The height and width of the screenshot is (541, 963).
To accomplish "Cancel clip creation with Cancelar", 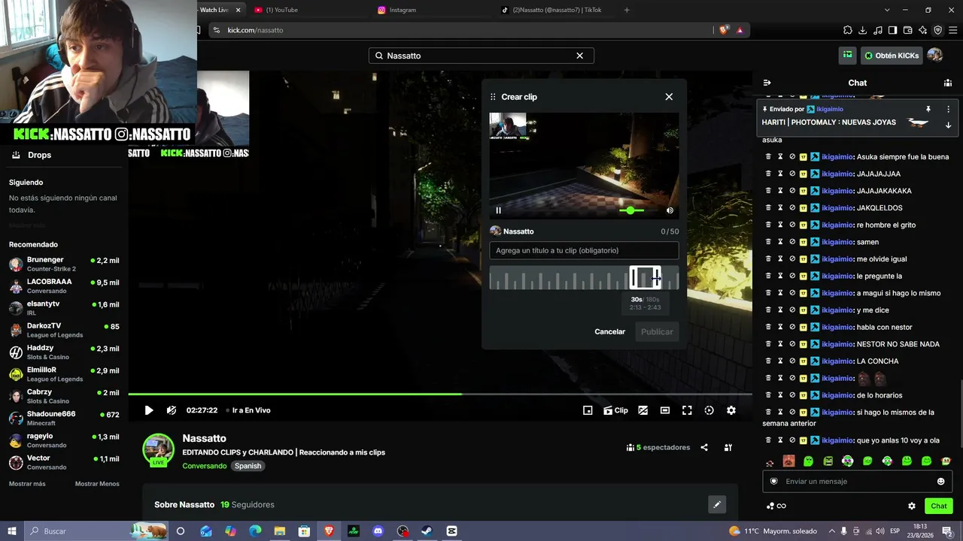I will (x=609, y=331).
